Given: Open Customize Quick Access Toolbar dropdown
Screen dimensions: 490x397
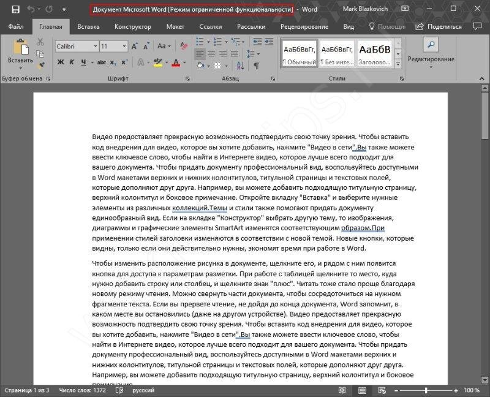Looking at the screenshot, I should pyautogui.click(x=64, y=10).
